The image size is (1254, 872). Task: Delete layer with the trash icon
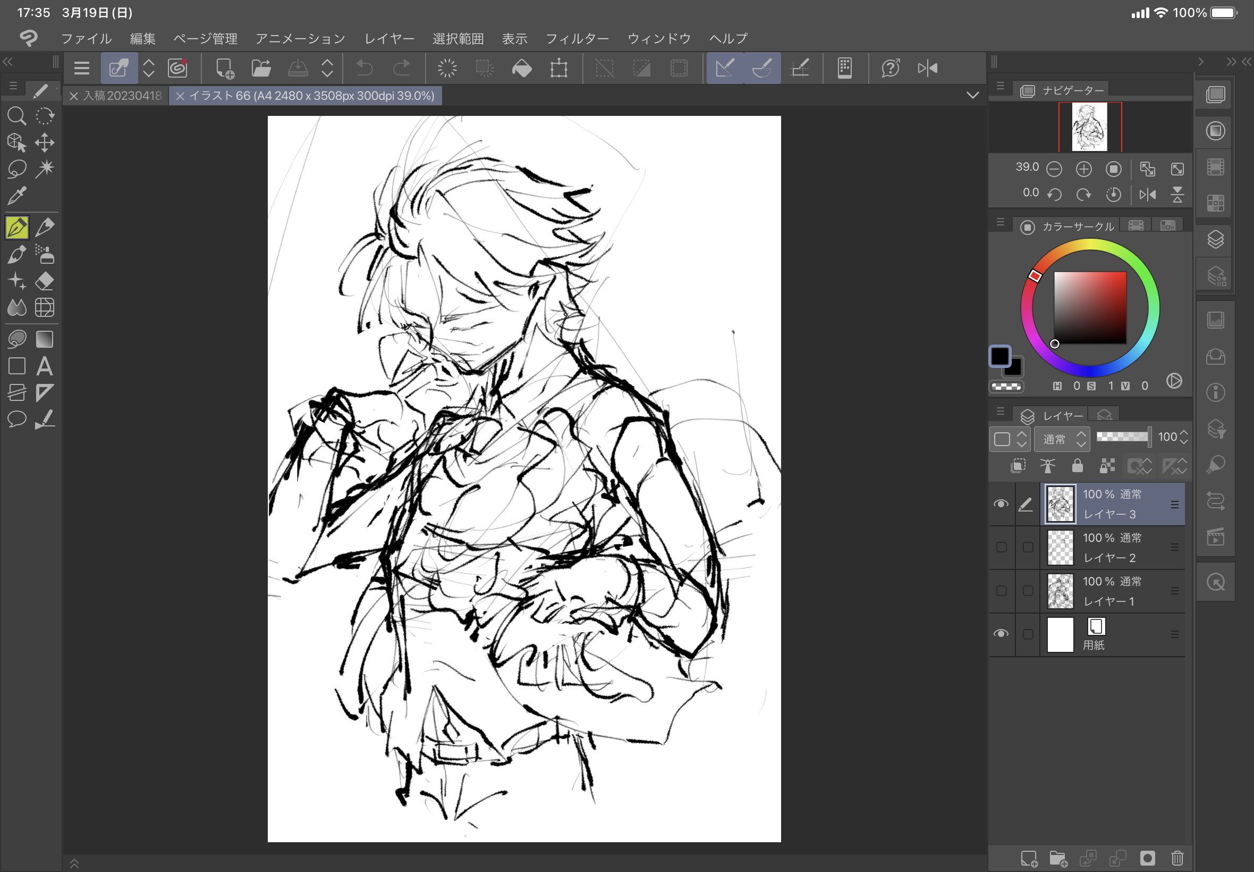point(1176,858)
